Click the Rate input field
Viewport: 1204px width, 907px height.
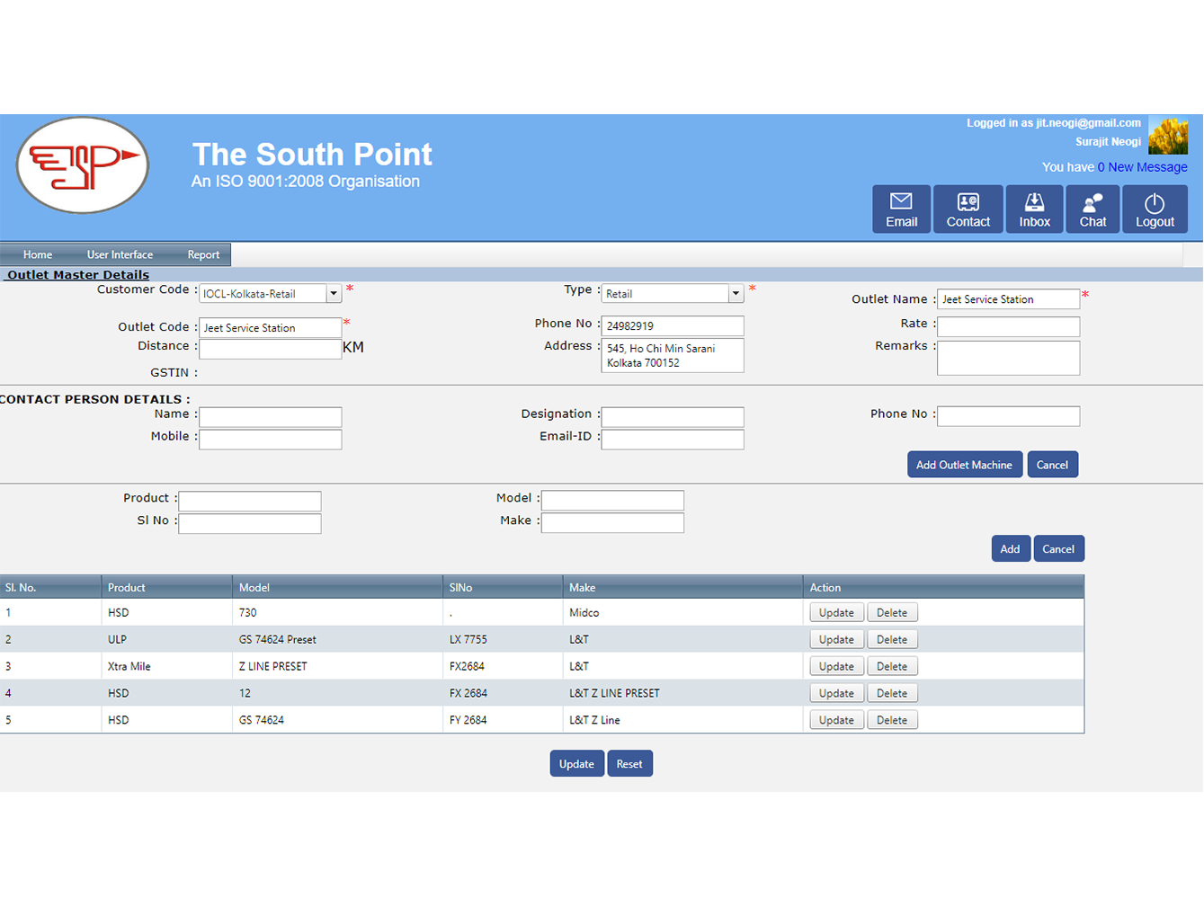(1008, 326)
